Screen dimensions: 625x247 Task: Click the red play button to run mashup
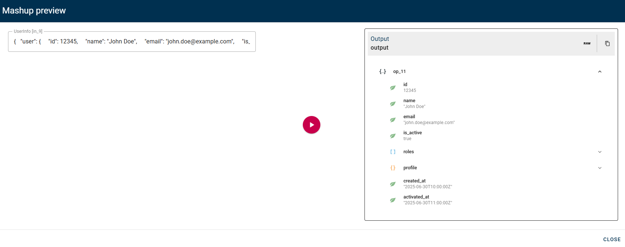click(311, 125)
